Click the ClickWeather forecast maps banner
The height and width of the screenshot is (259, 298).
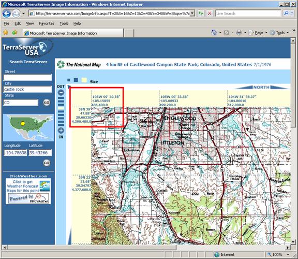click(x=28, y=191)
